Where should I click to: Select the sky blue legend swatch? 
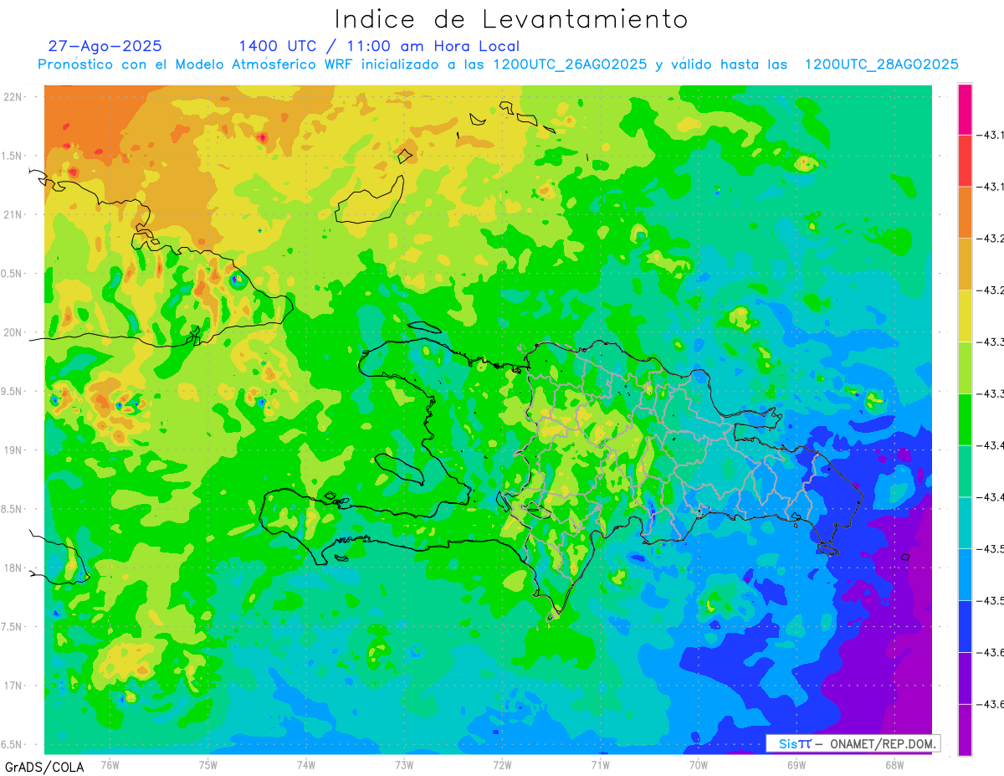pos(965,574)
